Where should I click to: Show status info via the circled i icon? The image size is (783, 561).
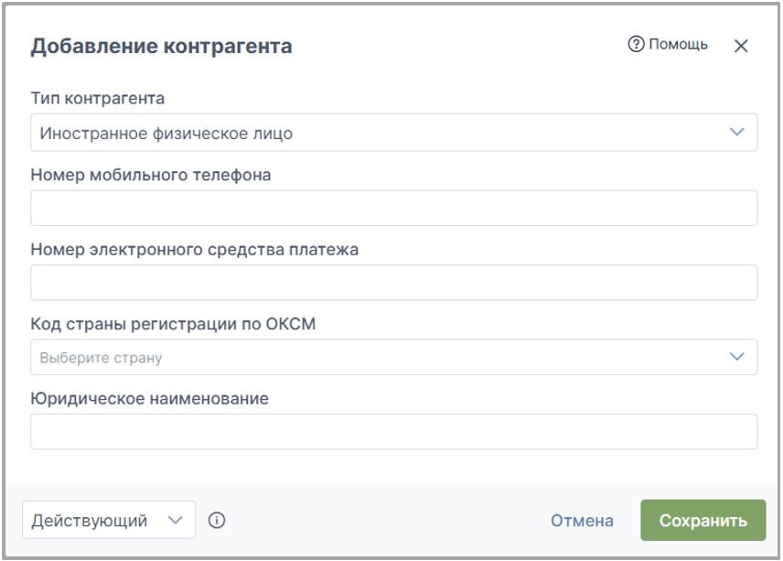(217, 521)
